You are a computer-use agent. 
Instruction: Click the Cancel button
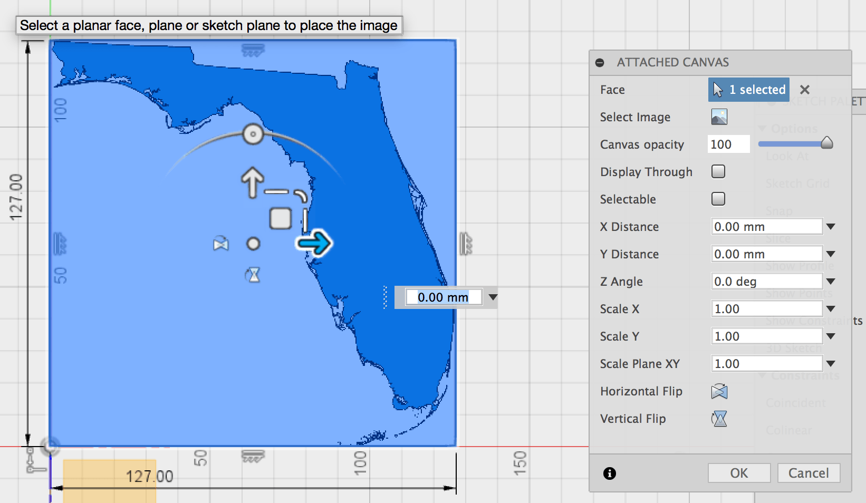(809, 473)
